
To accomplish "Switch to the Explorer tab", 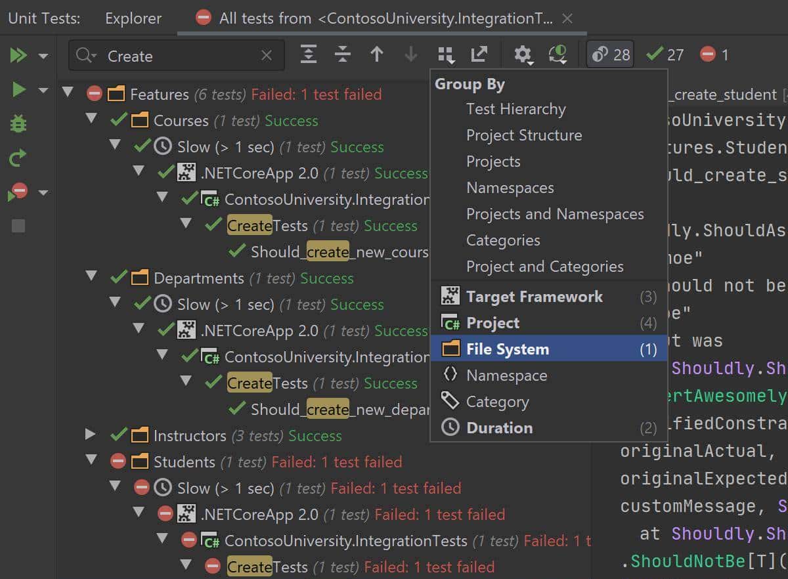I will [133, 18].
